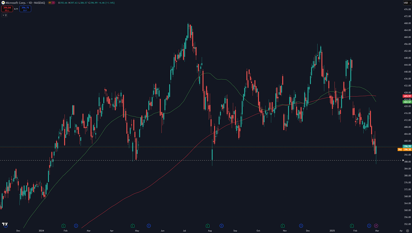Screen dimensions: 412x233
Task: Open the earnings marker just before Nov
Action: point(282,226)
